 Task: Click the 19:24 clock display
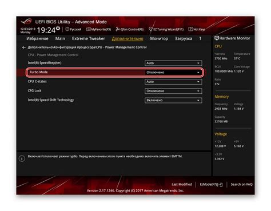[x=46, y=30]
